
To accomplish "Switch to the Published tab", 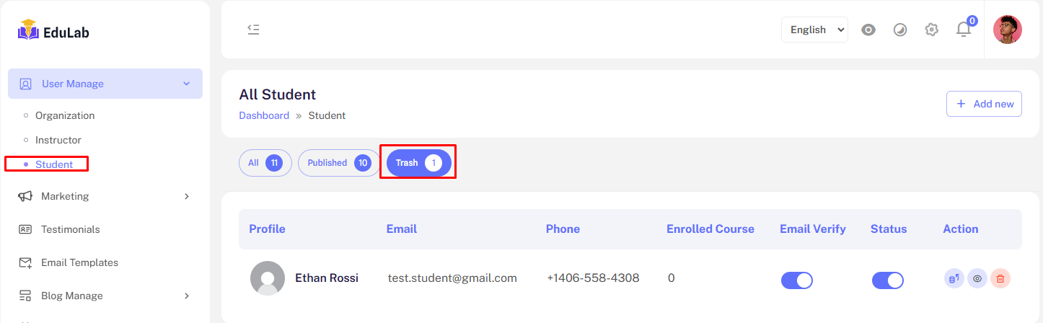I will 338,163.
